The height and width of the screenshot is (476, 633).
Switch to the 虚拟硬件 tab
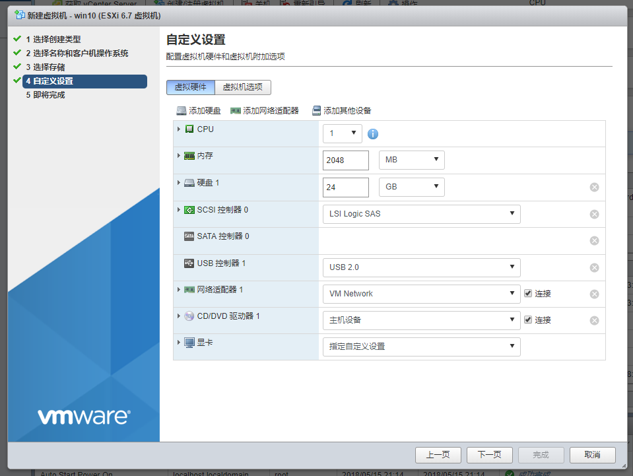191,87
